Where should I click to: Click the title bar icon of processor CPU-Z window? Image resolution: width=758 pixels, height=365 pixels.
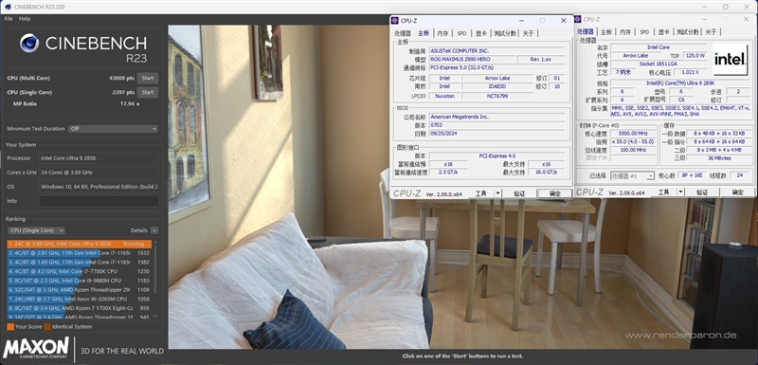577,19
